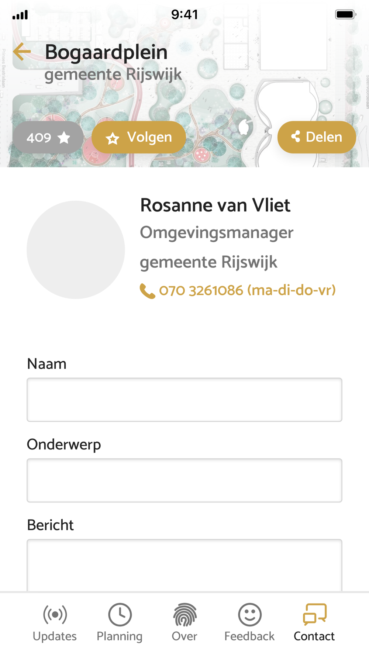Viewport: 369px width, 656px height.
Task: Tap the battery indicator in status bar
Action: (345, 15)
